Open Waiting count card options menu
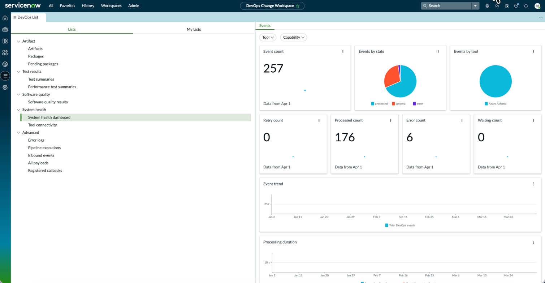The height and width of the screenshot is (283, 545). 533,120
